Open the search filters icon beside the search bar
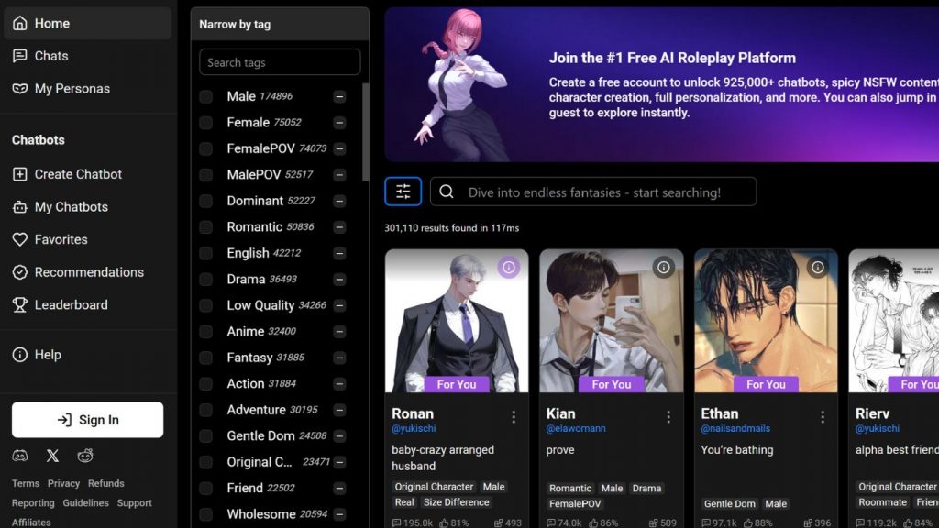This screenshot has width=939, height=528. point(403,191)
